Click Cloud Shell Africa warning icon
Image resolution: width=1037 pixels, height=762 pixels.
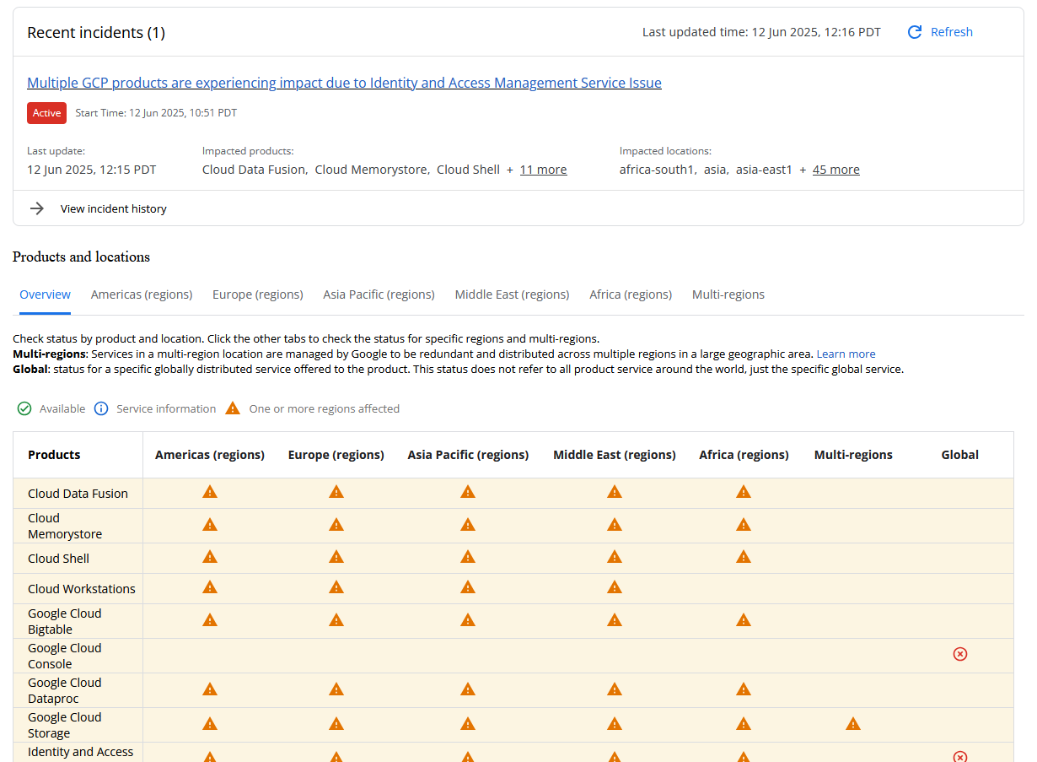(x=744, y=557)
